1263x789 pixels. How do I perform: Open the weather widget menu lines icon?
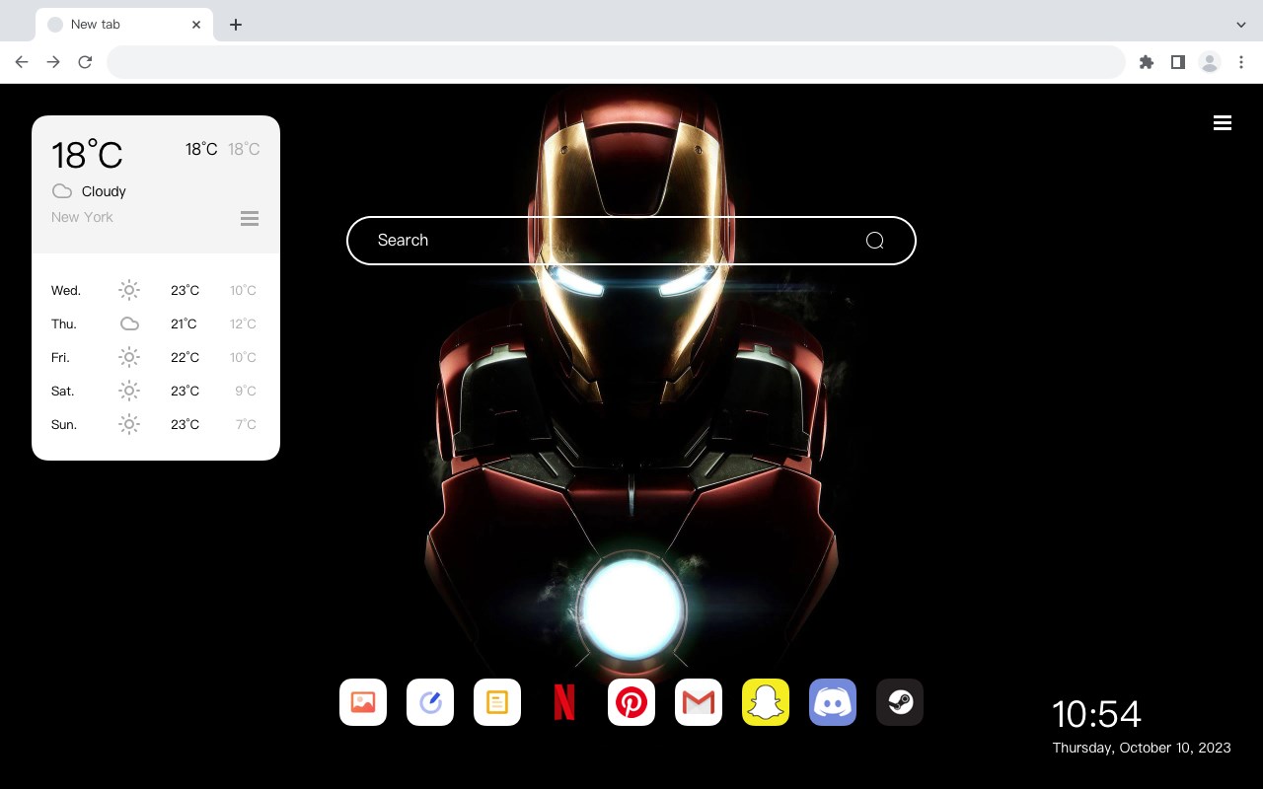coord(250,218)
